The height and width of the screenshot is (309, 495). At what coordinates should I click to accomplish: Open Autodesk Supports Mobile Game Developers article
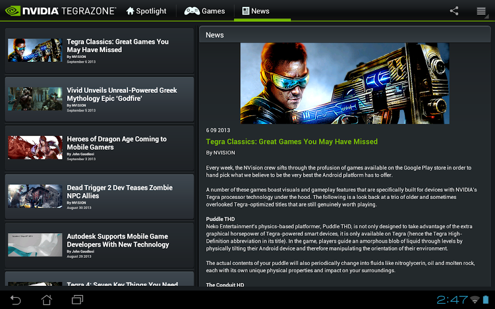[100, 245]
